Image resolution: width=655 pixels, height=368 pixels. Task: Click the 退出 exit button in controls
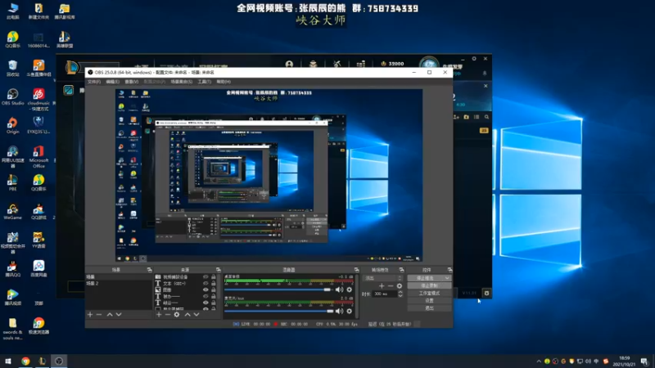pyautogui.click(x=429, y=308)
